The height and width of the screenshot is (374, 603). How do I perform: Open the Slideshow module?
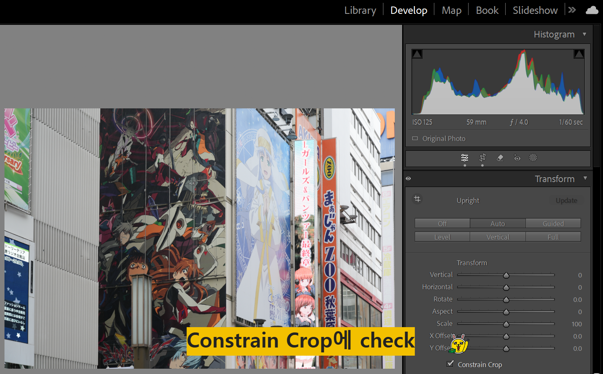535,10
